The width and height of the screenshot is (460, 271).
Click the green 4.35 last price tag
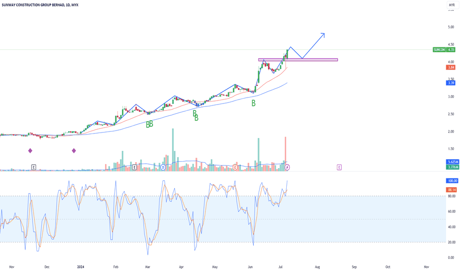451,50
